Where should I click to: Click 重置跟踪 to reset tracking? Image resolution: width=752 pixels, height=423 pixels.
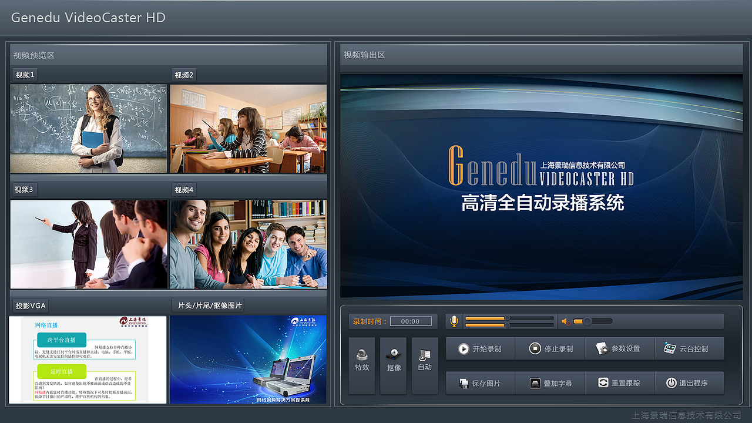coord(620,383)
